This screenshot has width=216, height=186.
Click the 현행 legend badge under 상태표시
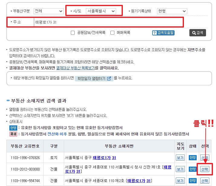(13, 128)
